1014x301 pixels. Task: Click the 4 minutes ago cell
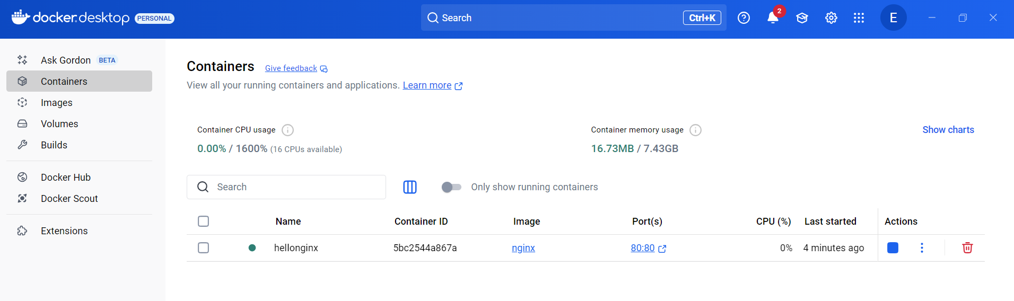coord(834,248)
